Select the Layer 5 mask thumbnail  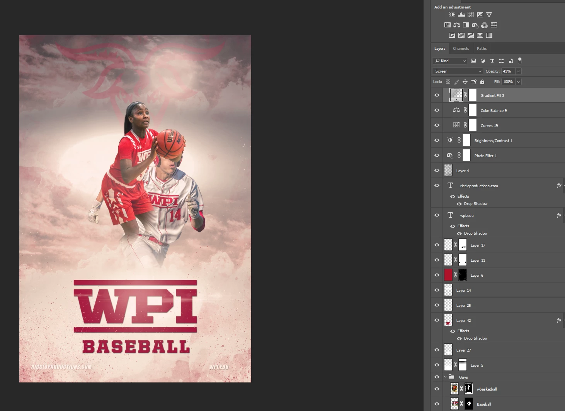coord(463,365)
